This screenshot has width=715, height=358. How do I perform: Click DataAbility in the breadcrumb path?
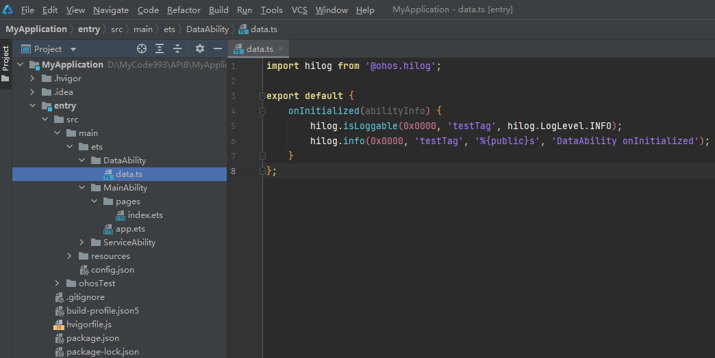click(x=207, y=29)
